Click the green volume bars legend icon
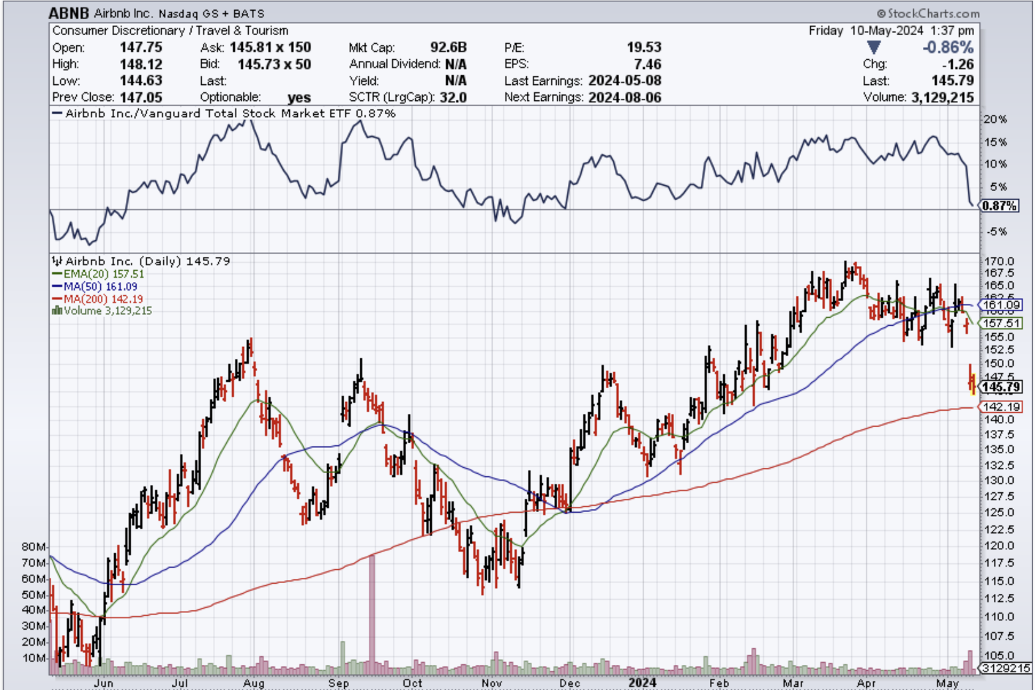The width and height of the screenshot is (1035, 690). [x=57, y=310]
